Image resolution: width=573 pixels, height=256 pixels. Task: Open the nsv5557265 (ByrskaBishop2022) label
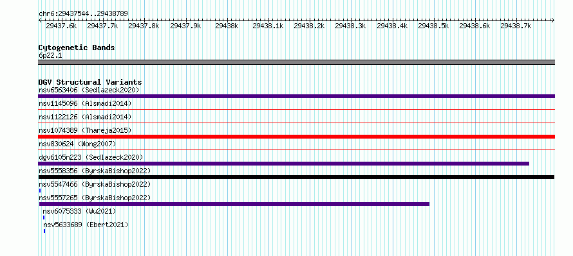(95, 198)
